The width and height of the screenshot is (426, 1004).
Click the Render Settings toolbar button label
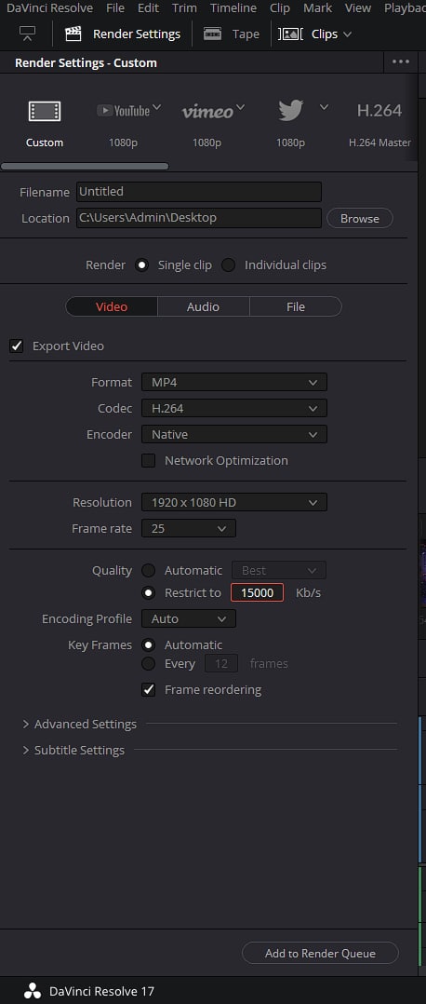(137, 34)
